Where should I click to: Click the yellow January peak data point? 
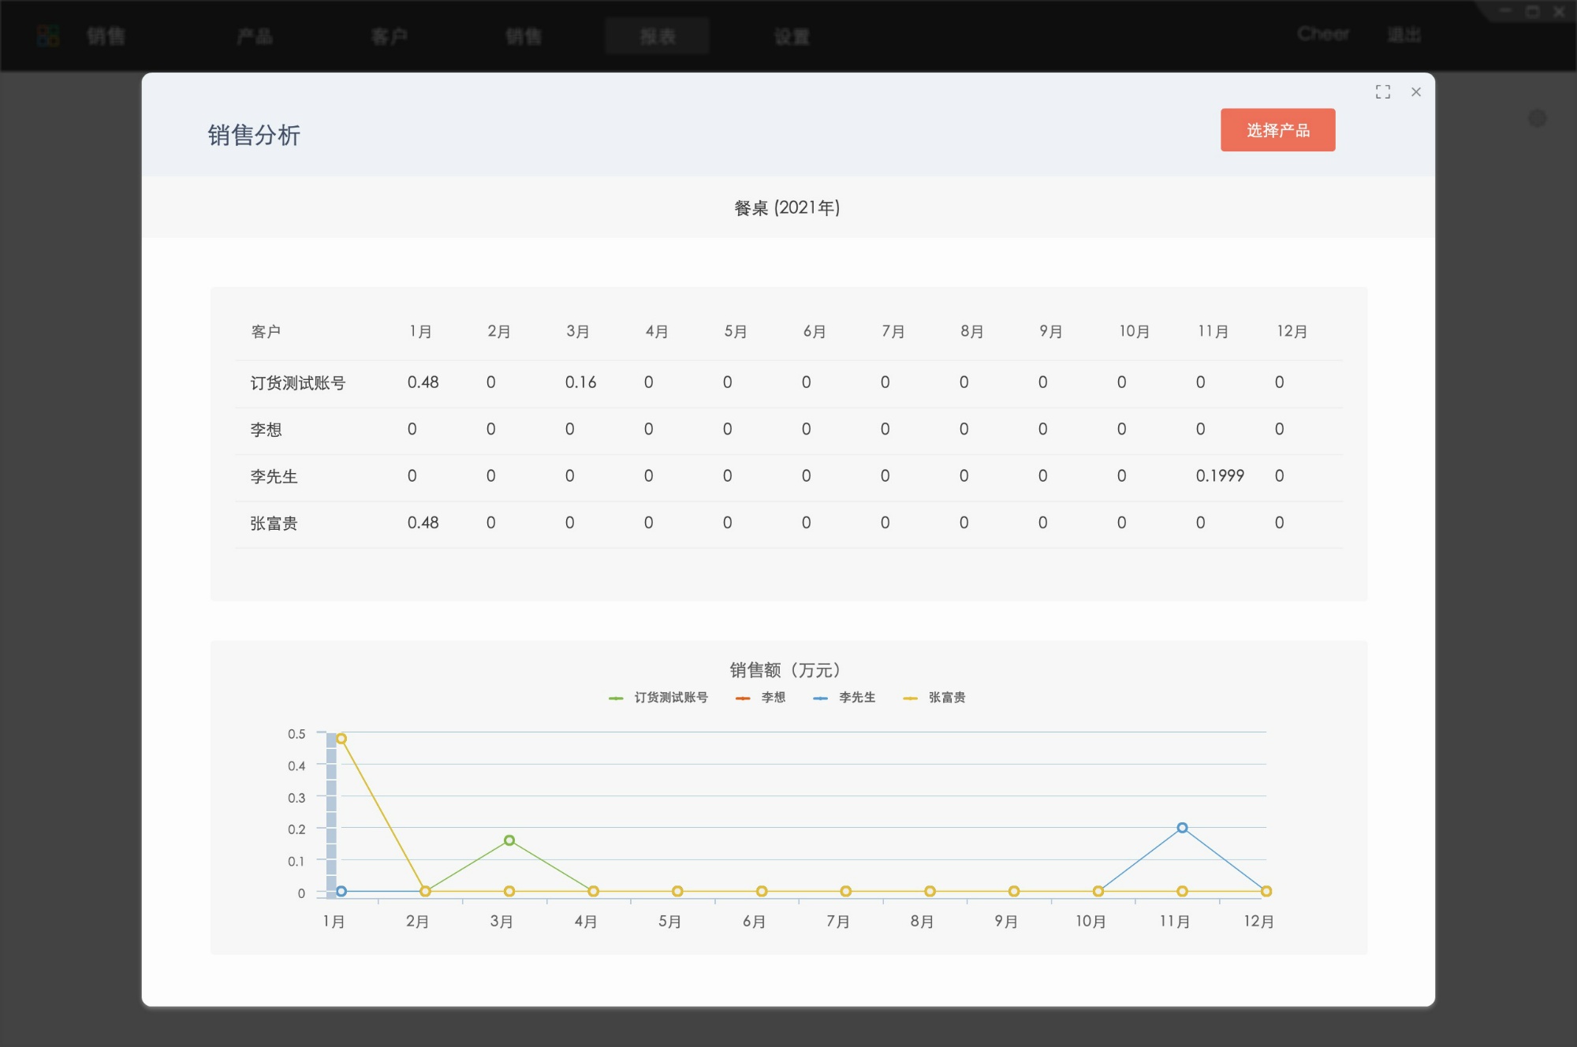click(341, 739)
